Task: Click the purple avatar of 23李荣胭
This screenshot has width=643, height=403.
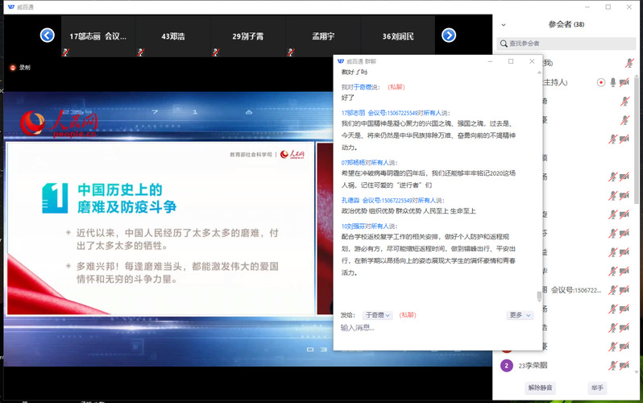Action: [506, 365]
